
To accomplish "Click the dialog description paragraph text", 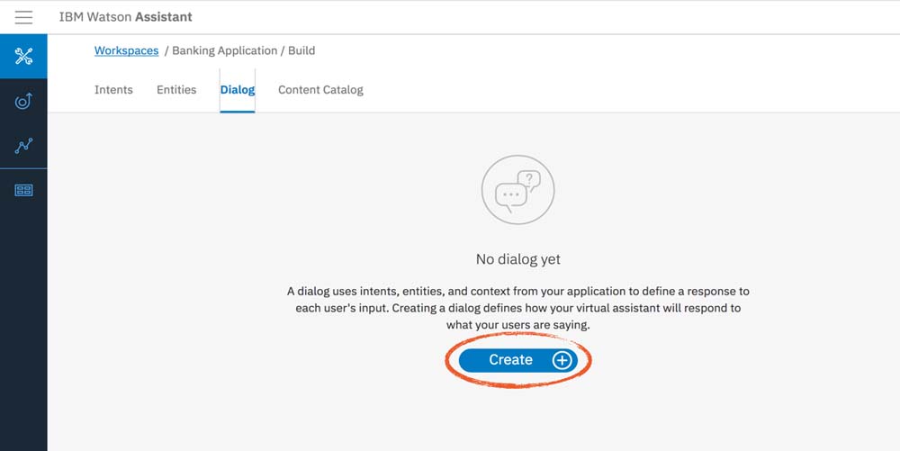I will coord(517,308).
